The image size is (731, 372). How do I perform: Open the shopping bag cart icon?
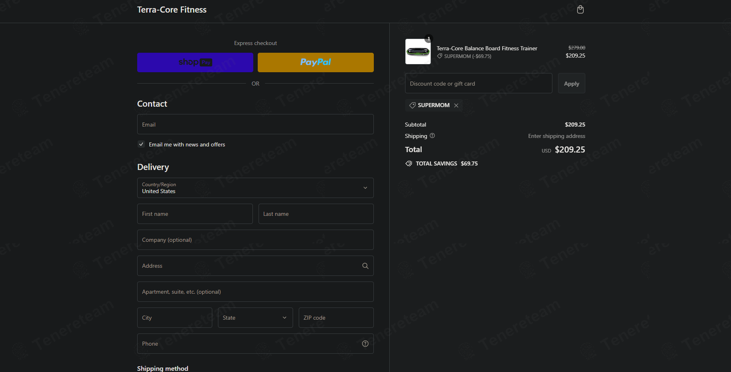tap(580, 9)
